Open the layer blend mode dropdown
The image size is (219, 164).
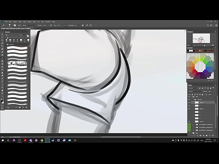194,91
